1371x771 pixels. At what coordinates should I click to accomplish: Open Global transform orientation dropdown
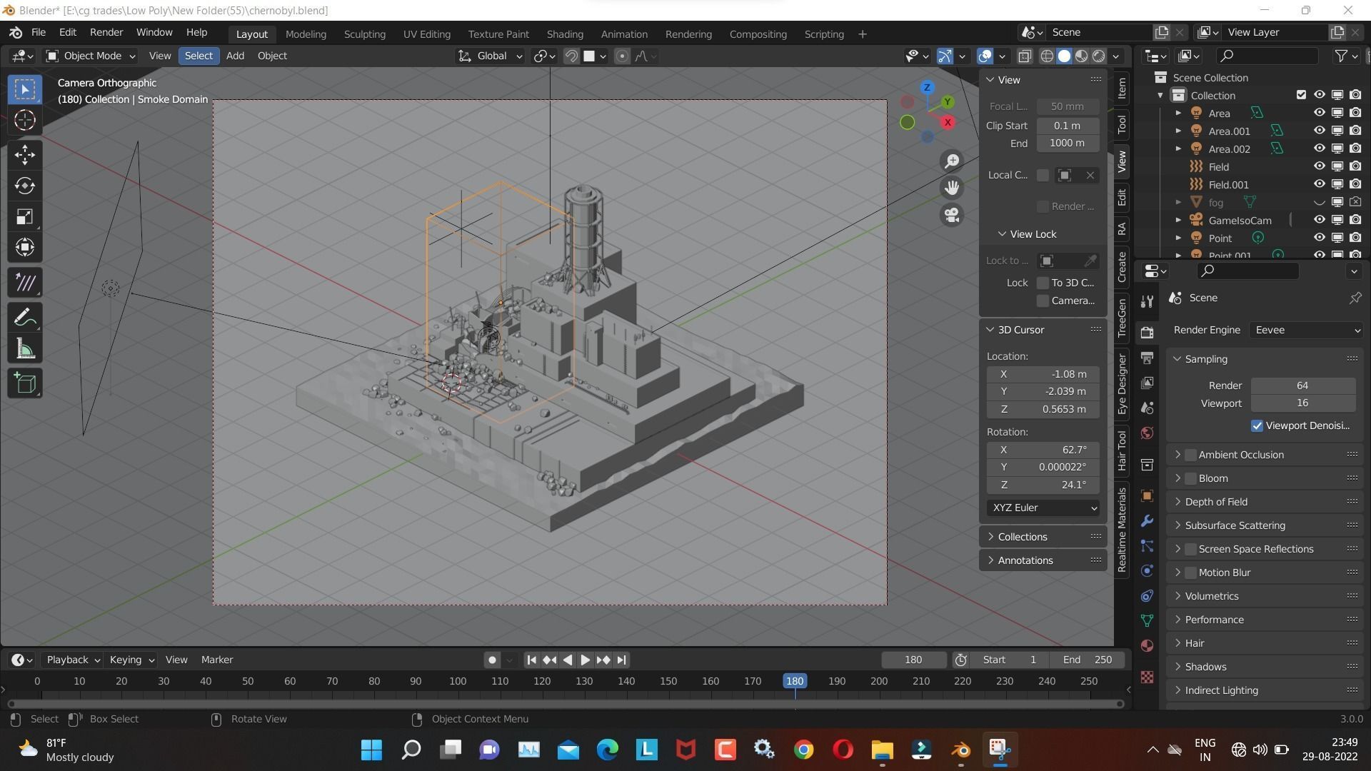(490, 56)
